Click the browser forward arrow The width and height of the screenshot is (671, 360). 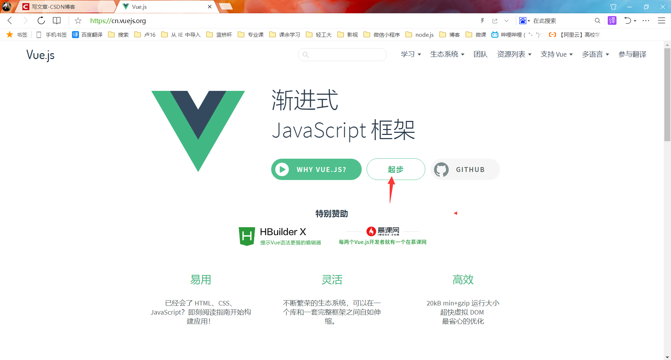coord(25,21)
